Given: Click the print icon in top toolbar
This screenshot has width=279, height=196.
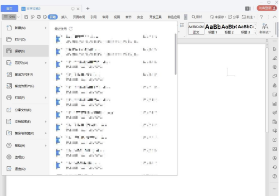Looking at the screenshot, I should pos(39,17).
